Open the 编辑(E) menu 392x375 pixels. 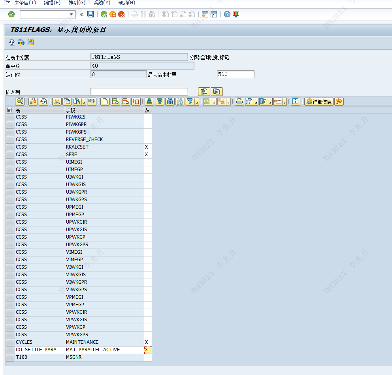(x=52, y=3)
